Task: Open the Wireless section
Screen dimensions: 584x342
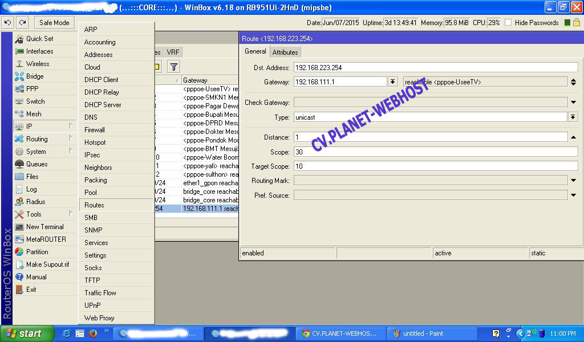Action: (x=38, y=64)
